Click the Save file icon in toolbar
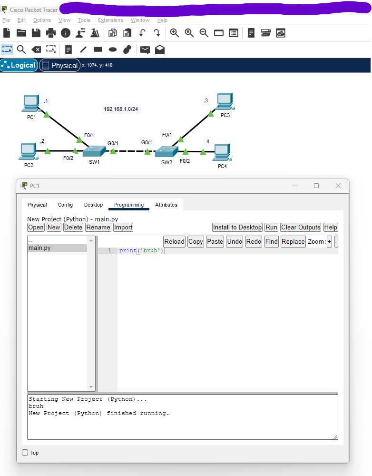372x476 pixels. coord(36,33)
